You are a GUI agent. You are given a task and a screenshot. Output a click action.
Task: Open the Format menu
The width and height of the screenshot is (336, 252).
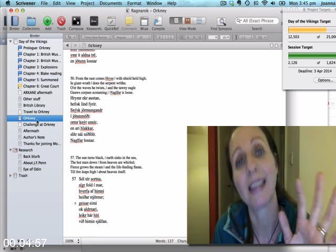click(134, 3)
